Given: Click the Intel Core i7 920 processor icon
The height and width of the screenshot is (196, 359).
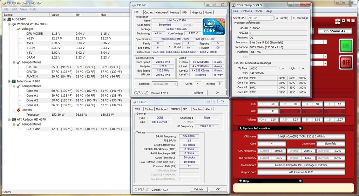Looking at the screenshot, I should (14, 81).
